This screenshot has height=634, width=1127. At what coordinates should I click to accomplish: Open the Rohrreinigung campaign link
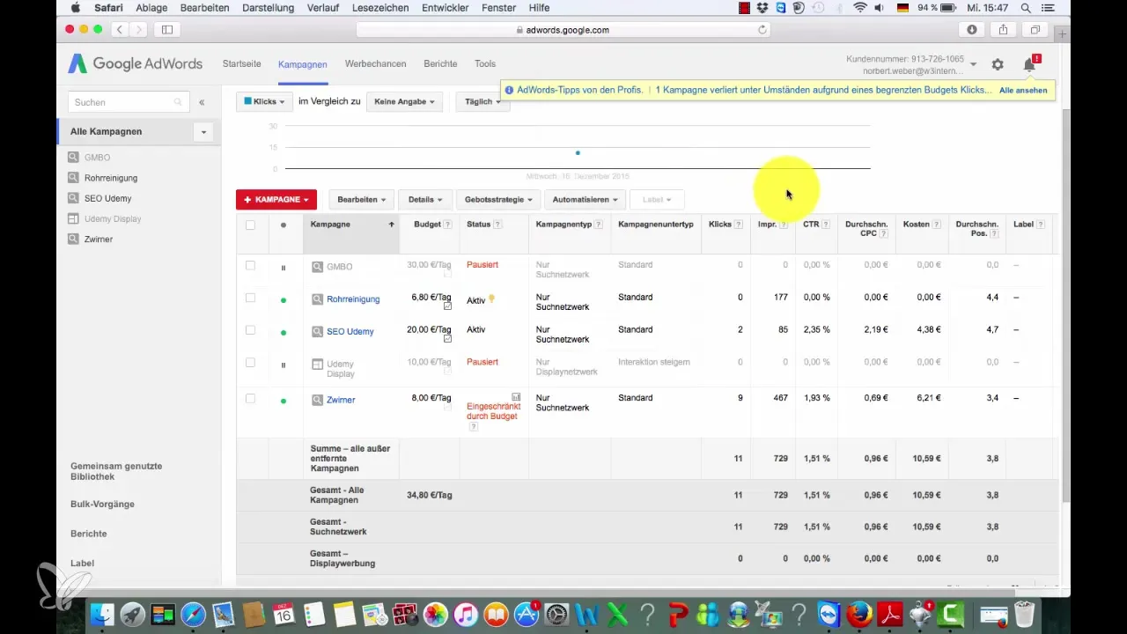click(x=353, y=299)
